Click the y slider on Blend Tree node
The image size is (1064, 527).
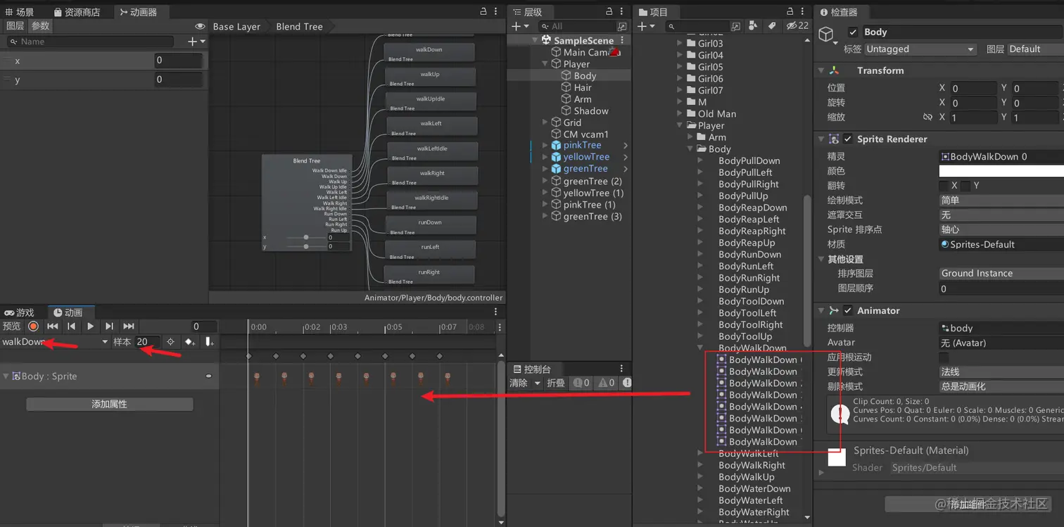point(306,246)
